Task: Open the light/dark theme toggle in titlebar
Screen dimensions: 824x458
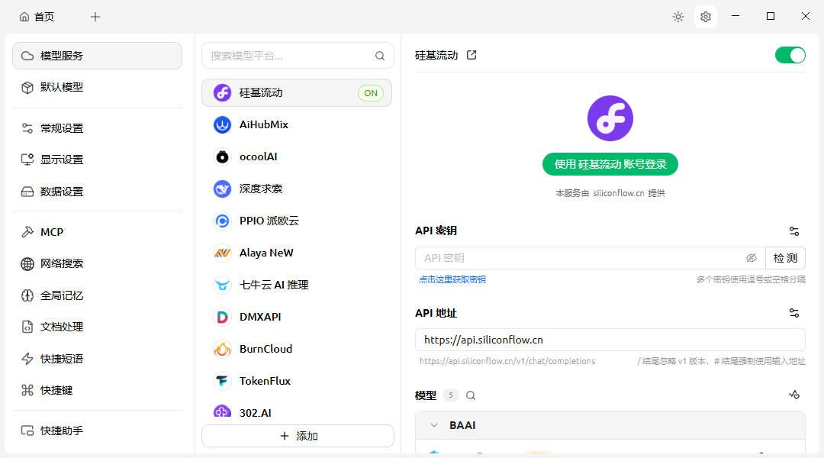Action: [678, 16]
